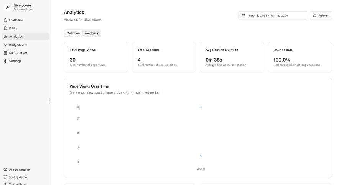Click the Editor pencil icon in sidebar

[5, 28]
